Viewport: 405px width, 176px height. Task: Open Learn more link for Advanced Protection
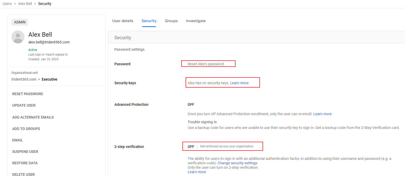tap(322, 114)
